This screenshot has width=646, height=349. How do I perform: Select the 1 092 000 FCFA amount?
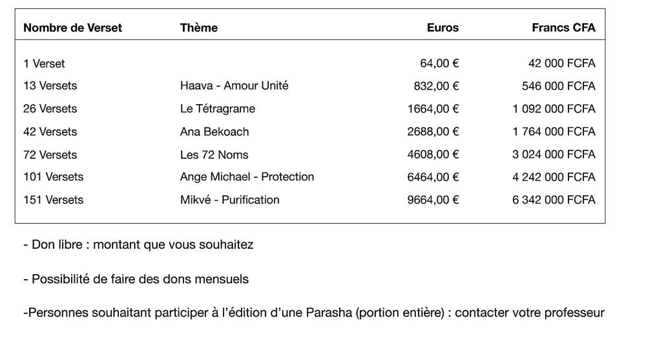pos(554,109)
